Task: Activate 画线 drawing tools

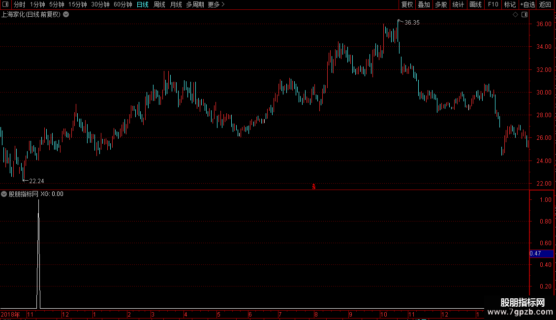Action: click(475, 4)
